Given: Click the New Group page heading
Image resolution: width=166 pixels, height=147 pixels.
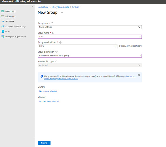Looking at the screenshot, I should tap(48, 12).
